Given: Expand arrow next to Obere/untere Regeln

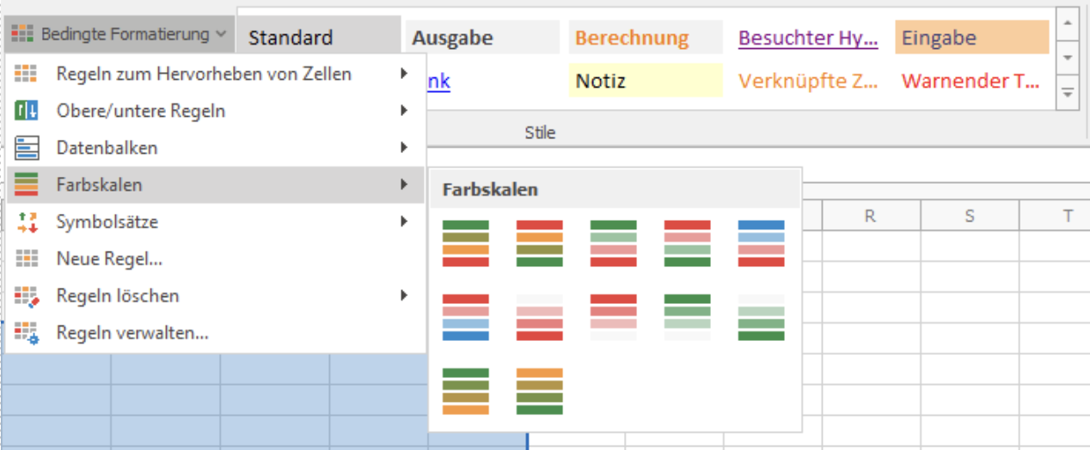Looking at the screenshot, I should (x=403, y=111).
